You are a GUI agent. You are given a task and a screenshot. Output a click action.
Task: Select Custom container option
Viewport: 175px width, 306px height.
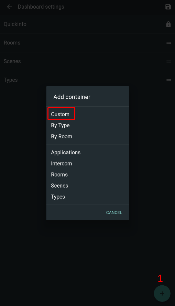[x=60, y=114]
